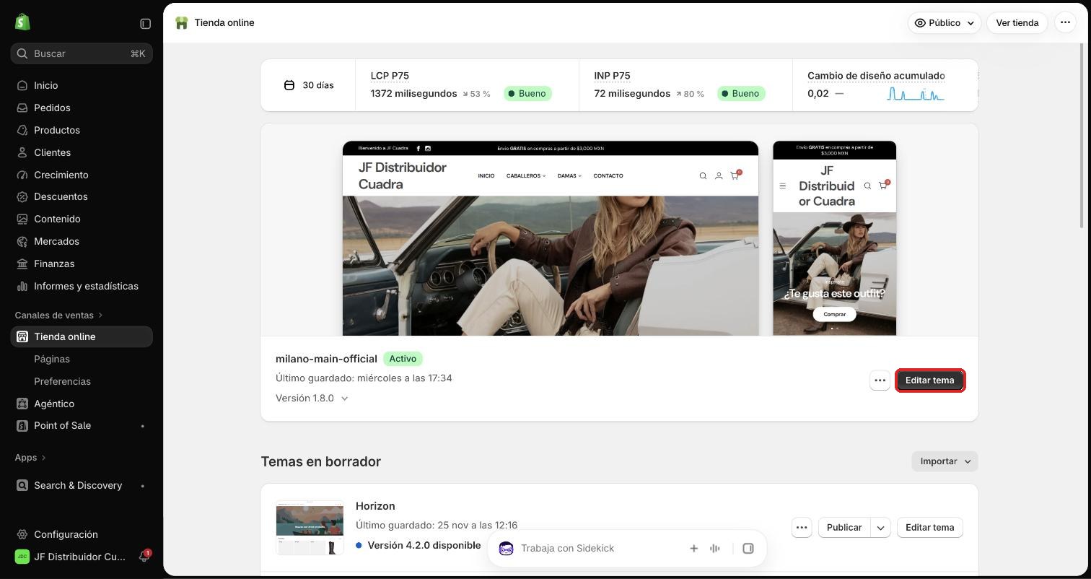Open Informes y estadísticas in the sidebar

click(x=82, y=286)
